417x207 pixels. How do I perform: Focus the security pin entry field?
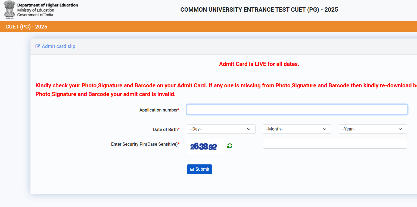[x=335, y=144]
